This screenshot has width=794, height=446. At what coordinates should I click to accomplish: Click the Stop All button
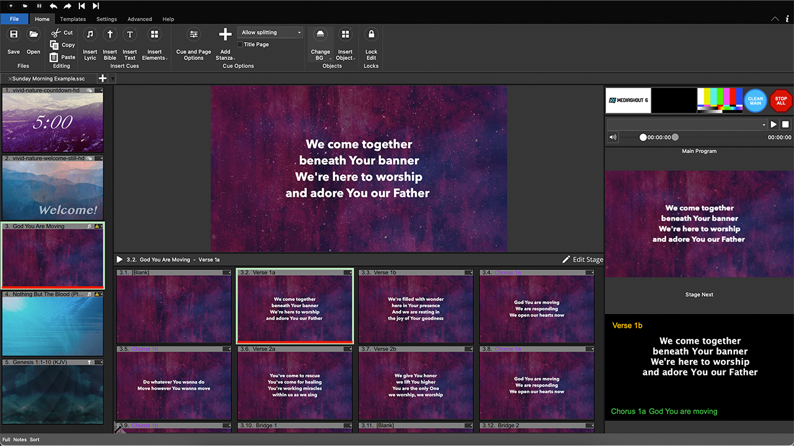pyautogui.click(x=781, y=100)
